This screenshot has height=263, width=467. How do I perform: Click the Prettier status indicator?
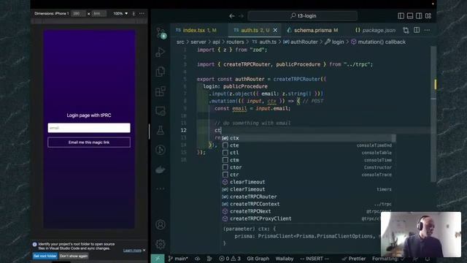[x=354, y=259]
